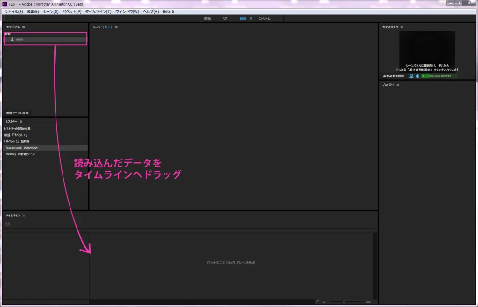This screenshot has height=307, width=478.
Task: Click the timeline snap tool icon
Action: [x=7, y=224]
